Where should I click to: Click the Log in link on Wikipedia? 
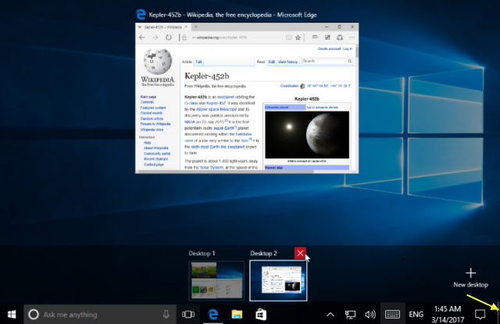click(348, 48)
